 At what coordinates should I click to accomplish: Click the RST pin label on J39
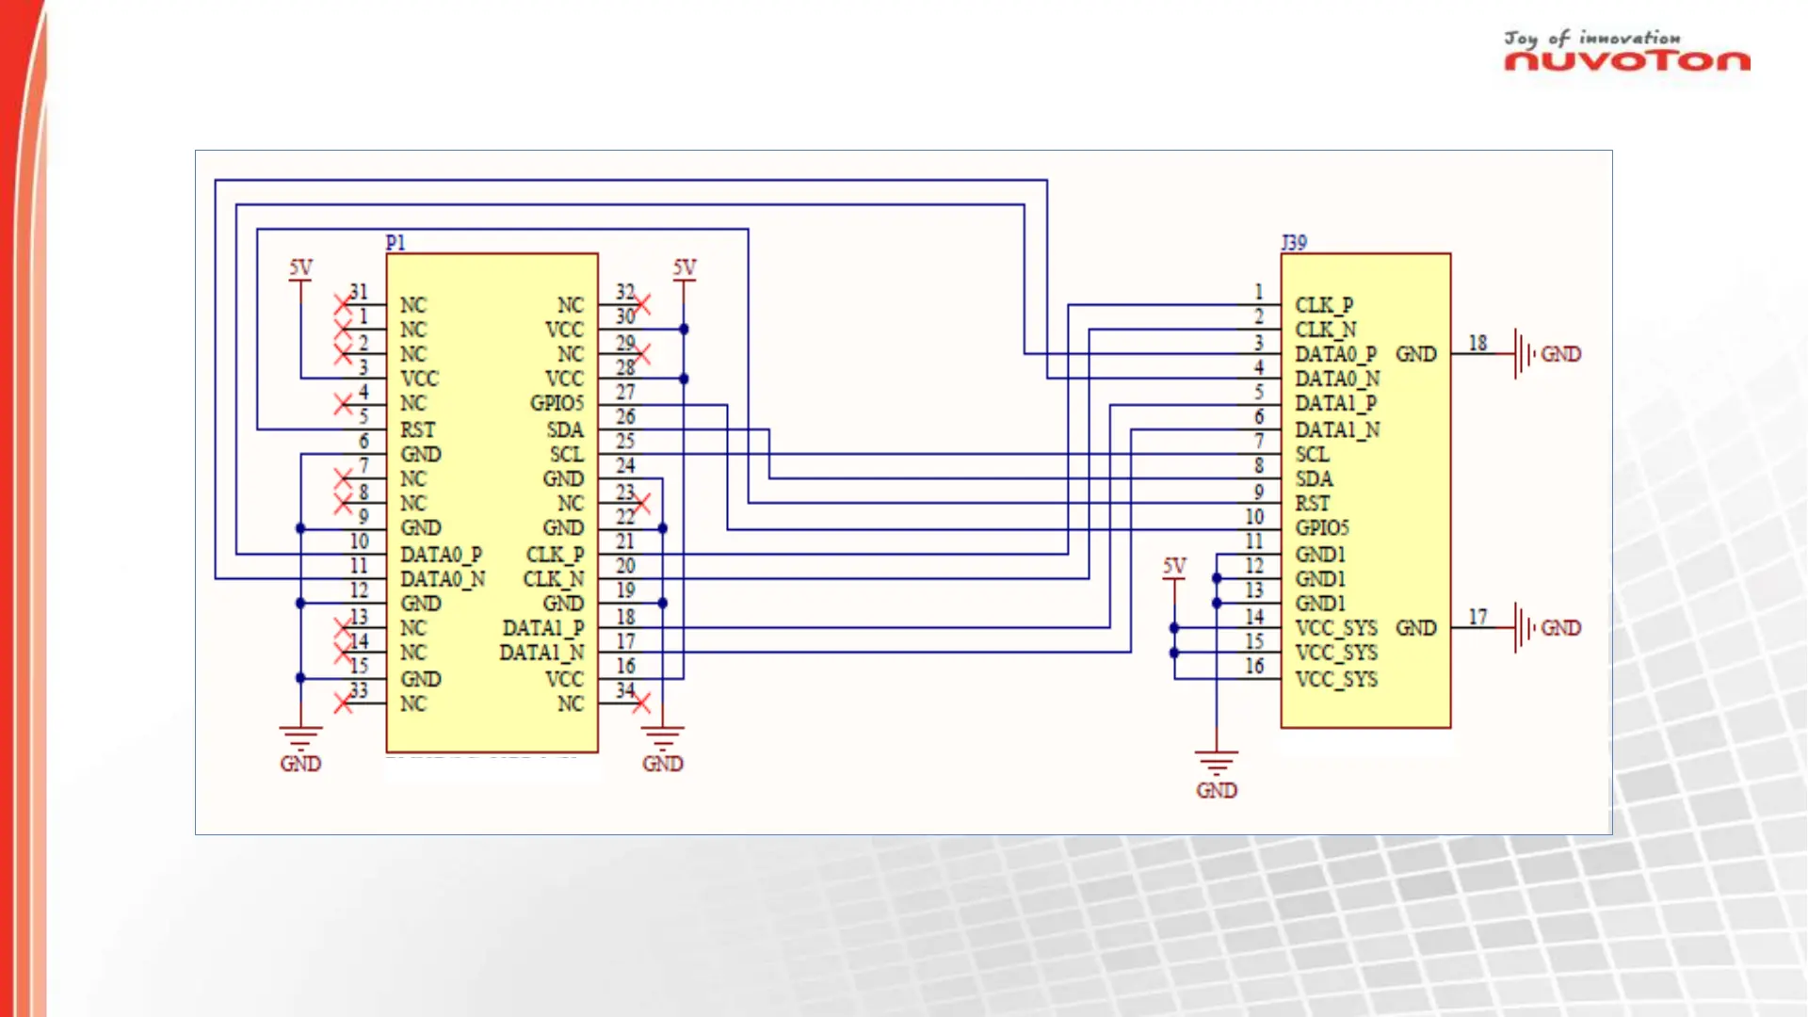(1312, 504)
